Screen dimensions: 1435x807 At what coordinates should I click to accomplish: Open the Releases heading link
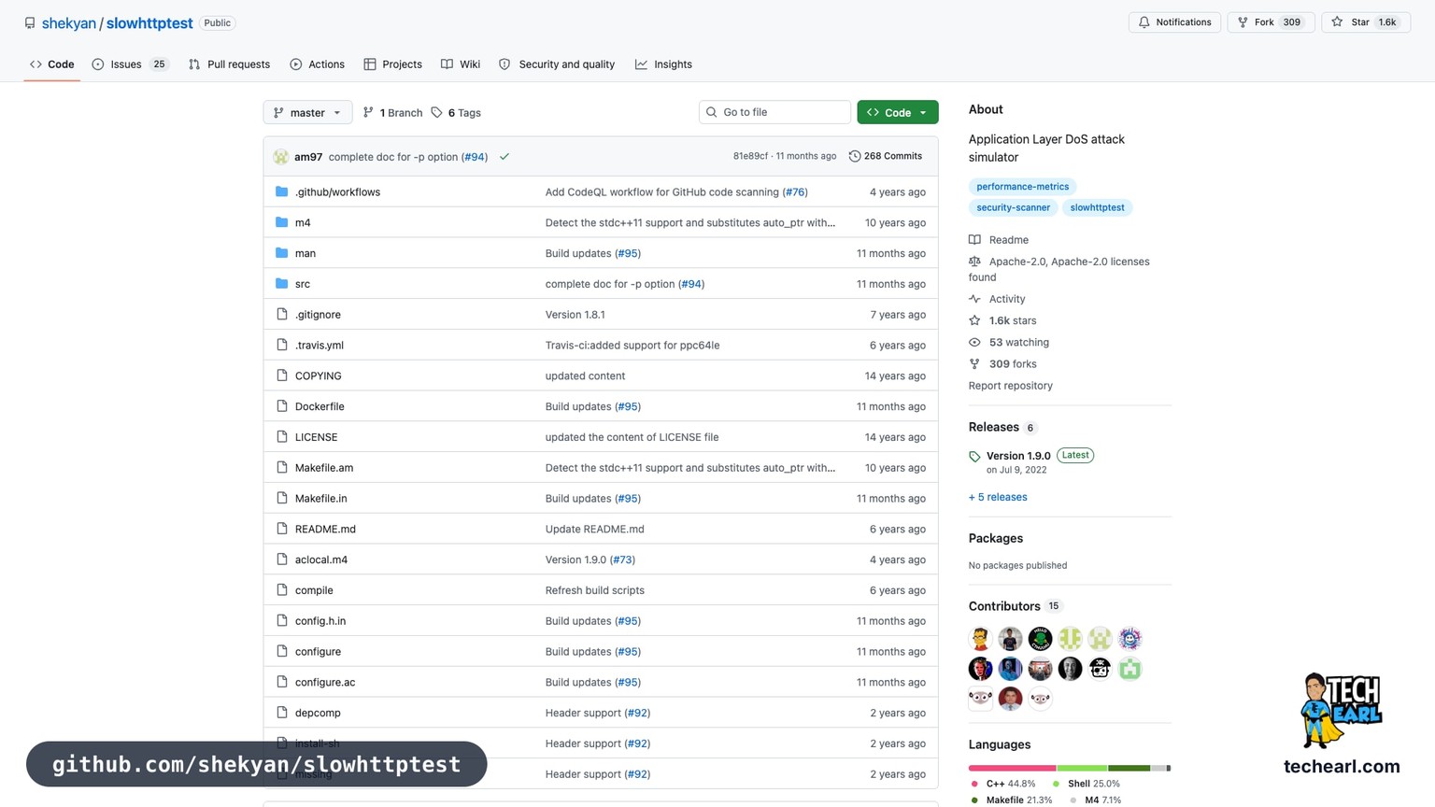click(x=1002, y=427)
